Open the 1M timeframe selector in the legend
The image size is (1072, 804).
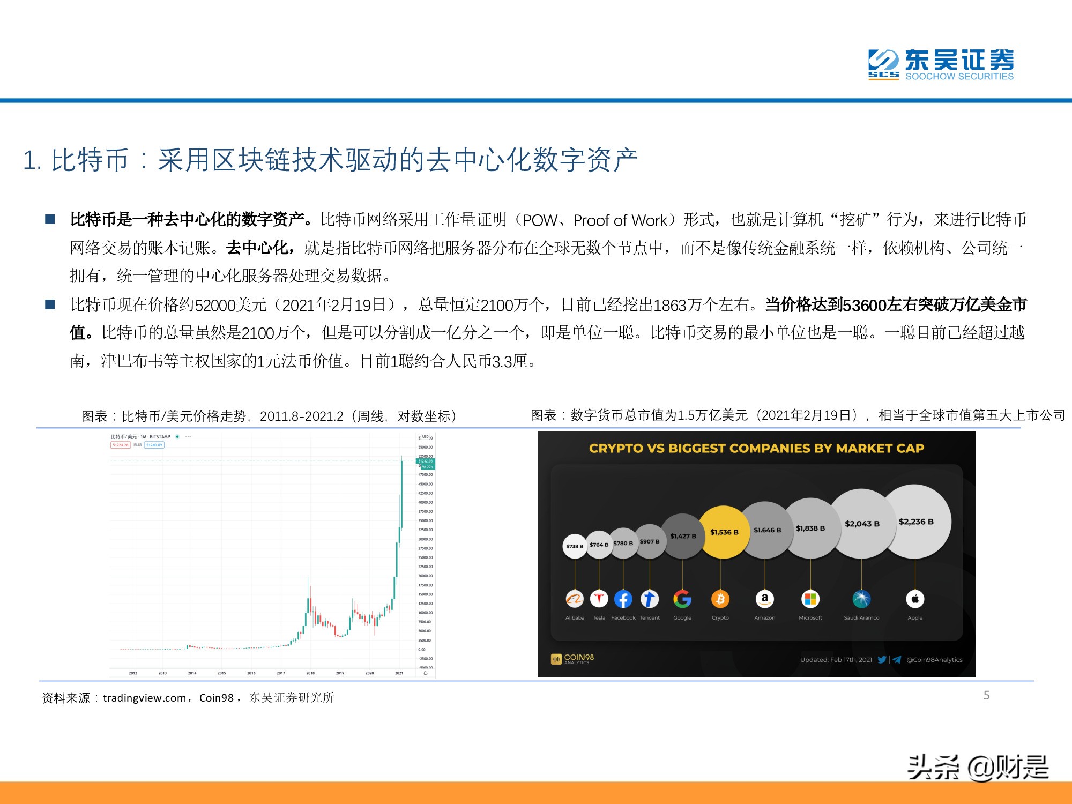pyautogui.click(x=143, y=436)
